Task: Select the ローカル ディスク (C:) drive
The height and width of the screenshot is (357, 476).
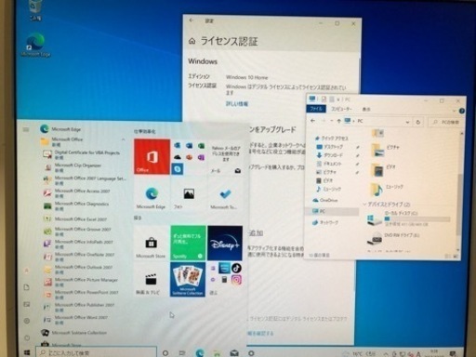Action: point(408,218)
